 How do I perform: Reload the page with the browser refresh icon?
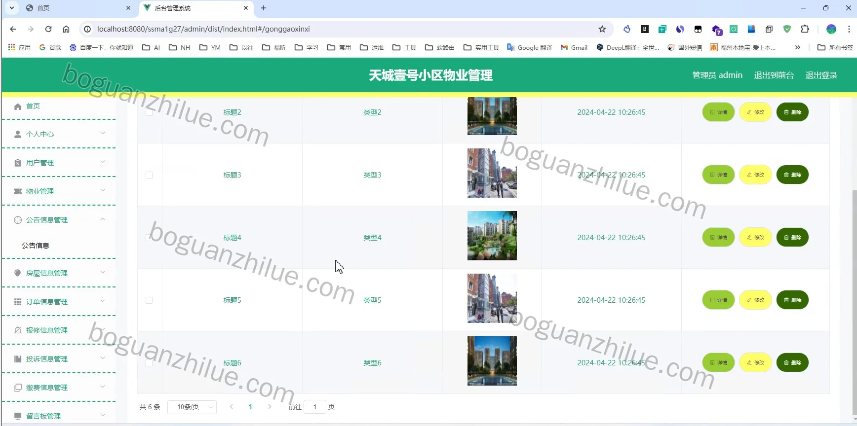48,29
